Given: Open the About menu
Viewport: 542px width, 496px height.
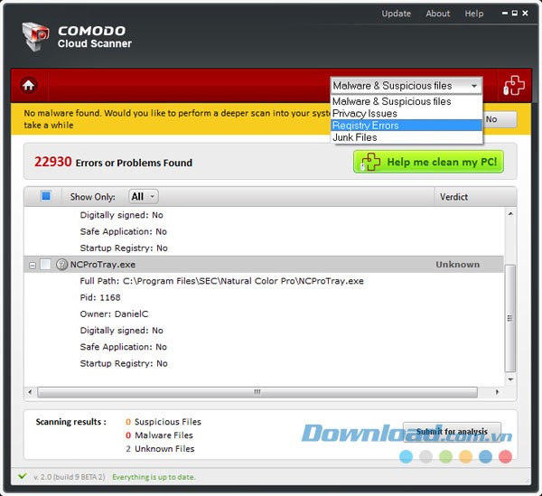Looking at the screenshot, I should point(437,14).
